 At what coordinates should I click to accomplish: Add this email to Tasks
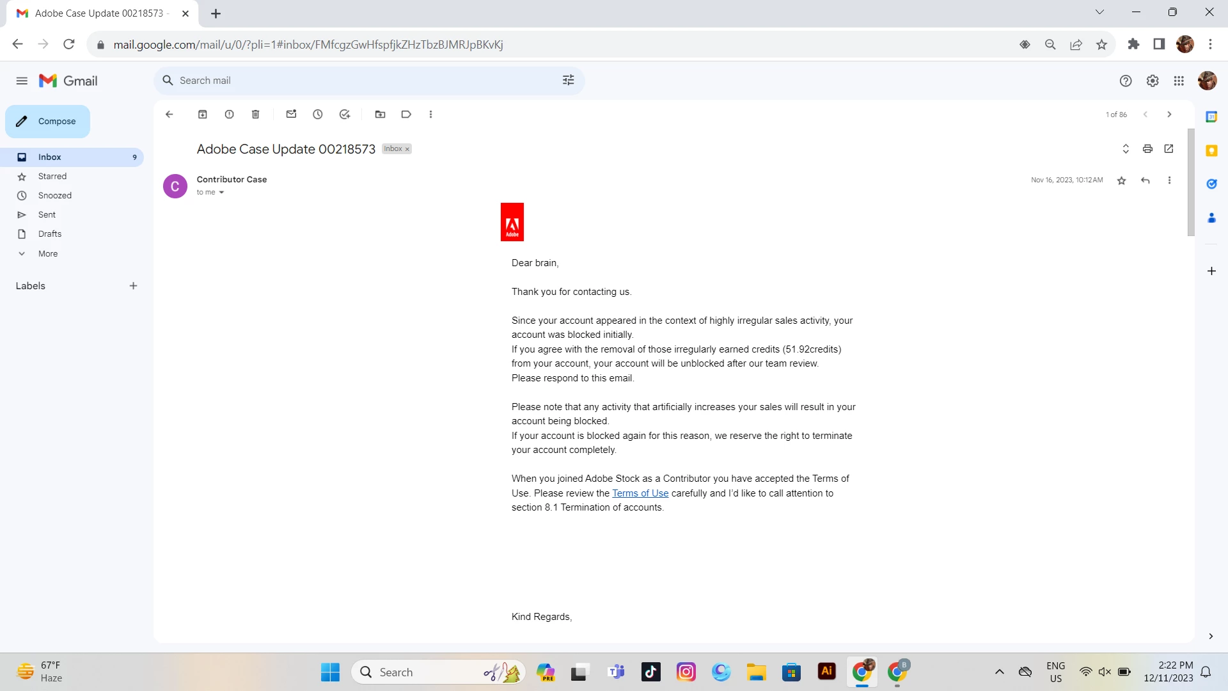[345, 115]
